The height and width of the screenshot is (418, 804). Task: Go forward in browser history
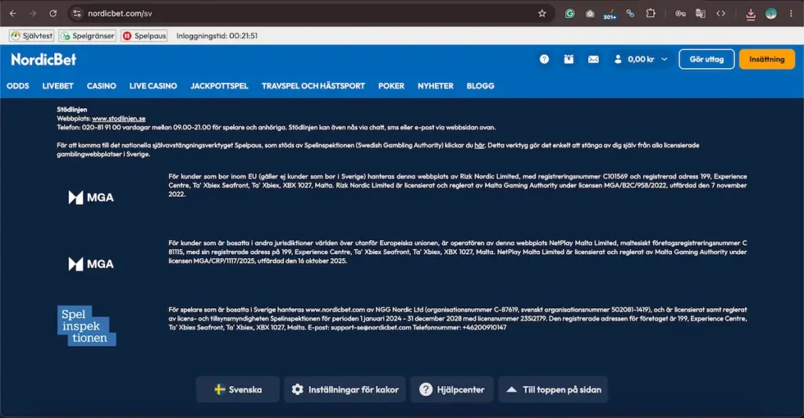point(33,13)
